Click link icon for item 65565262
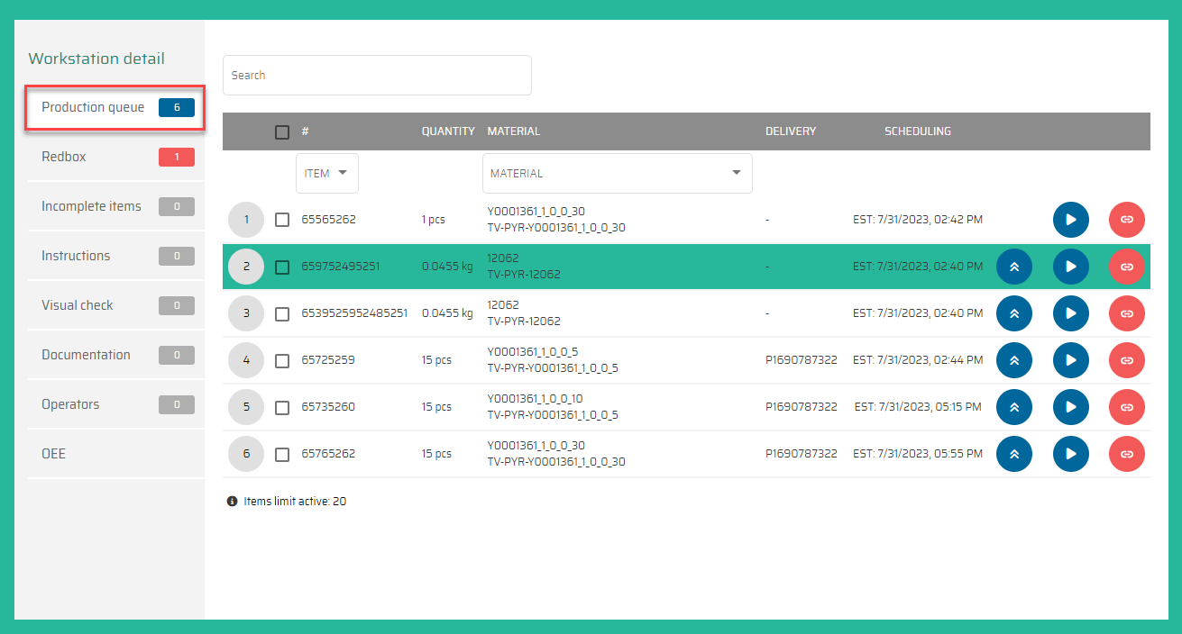Screen dimensions: 1182x634 [x=1126, y=220]
